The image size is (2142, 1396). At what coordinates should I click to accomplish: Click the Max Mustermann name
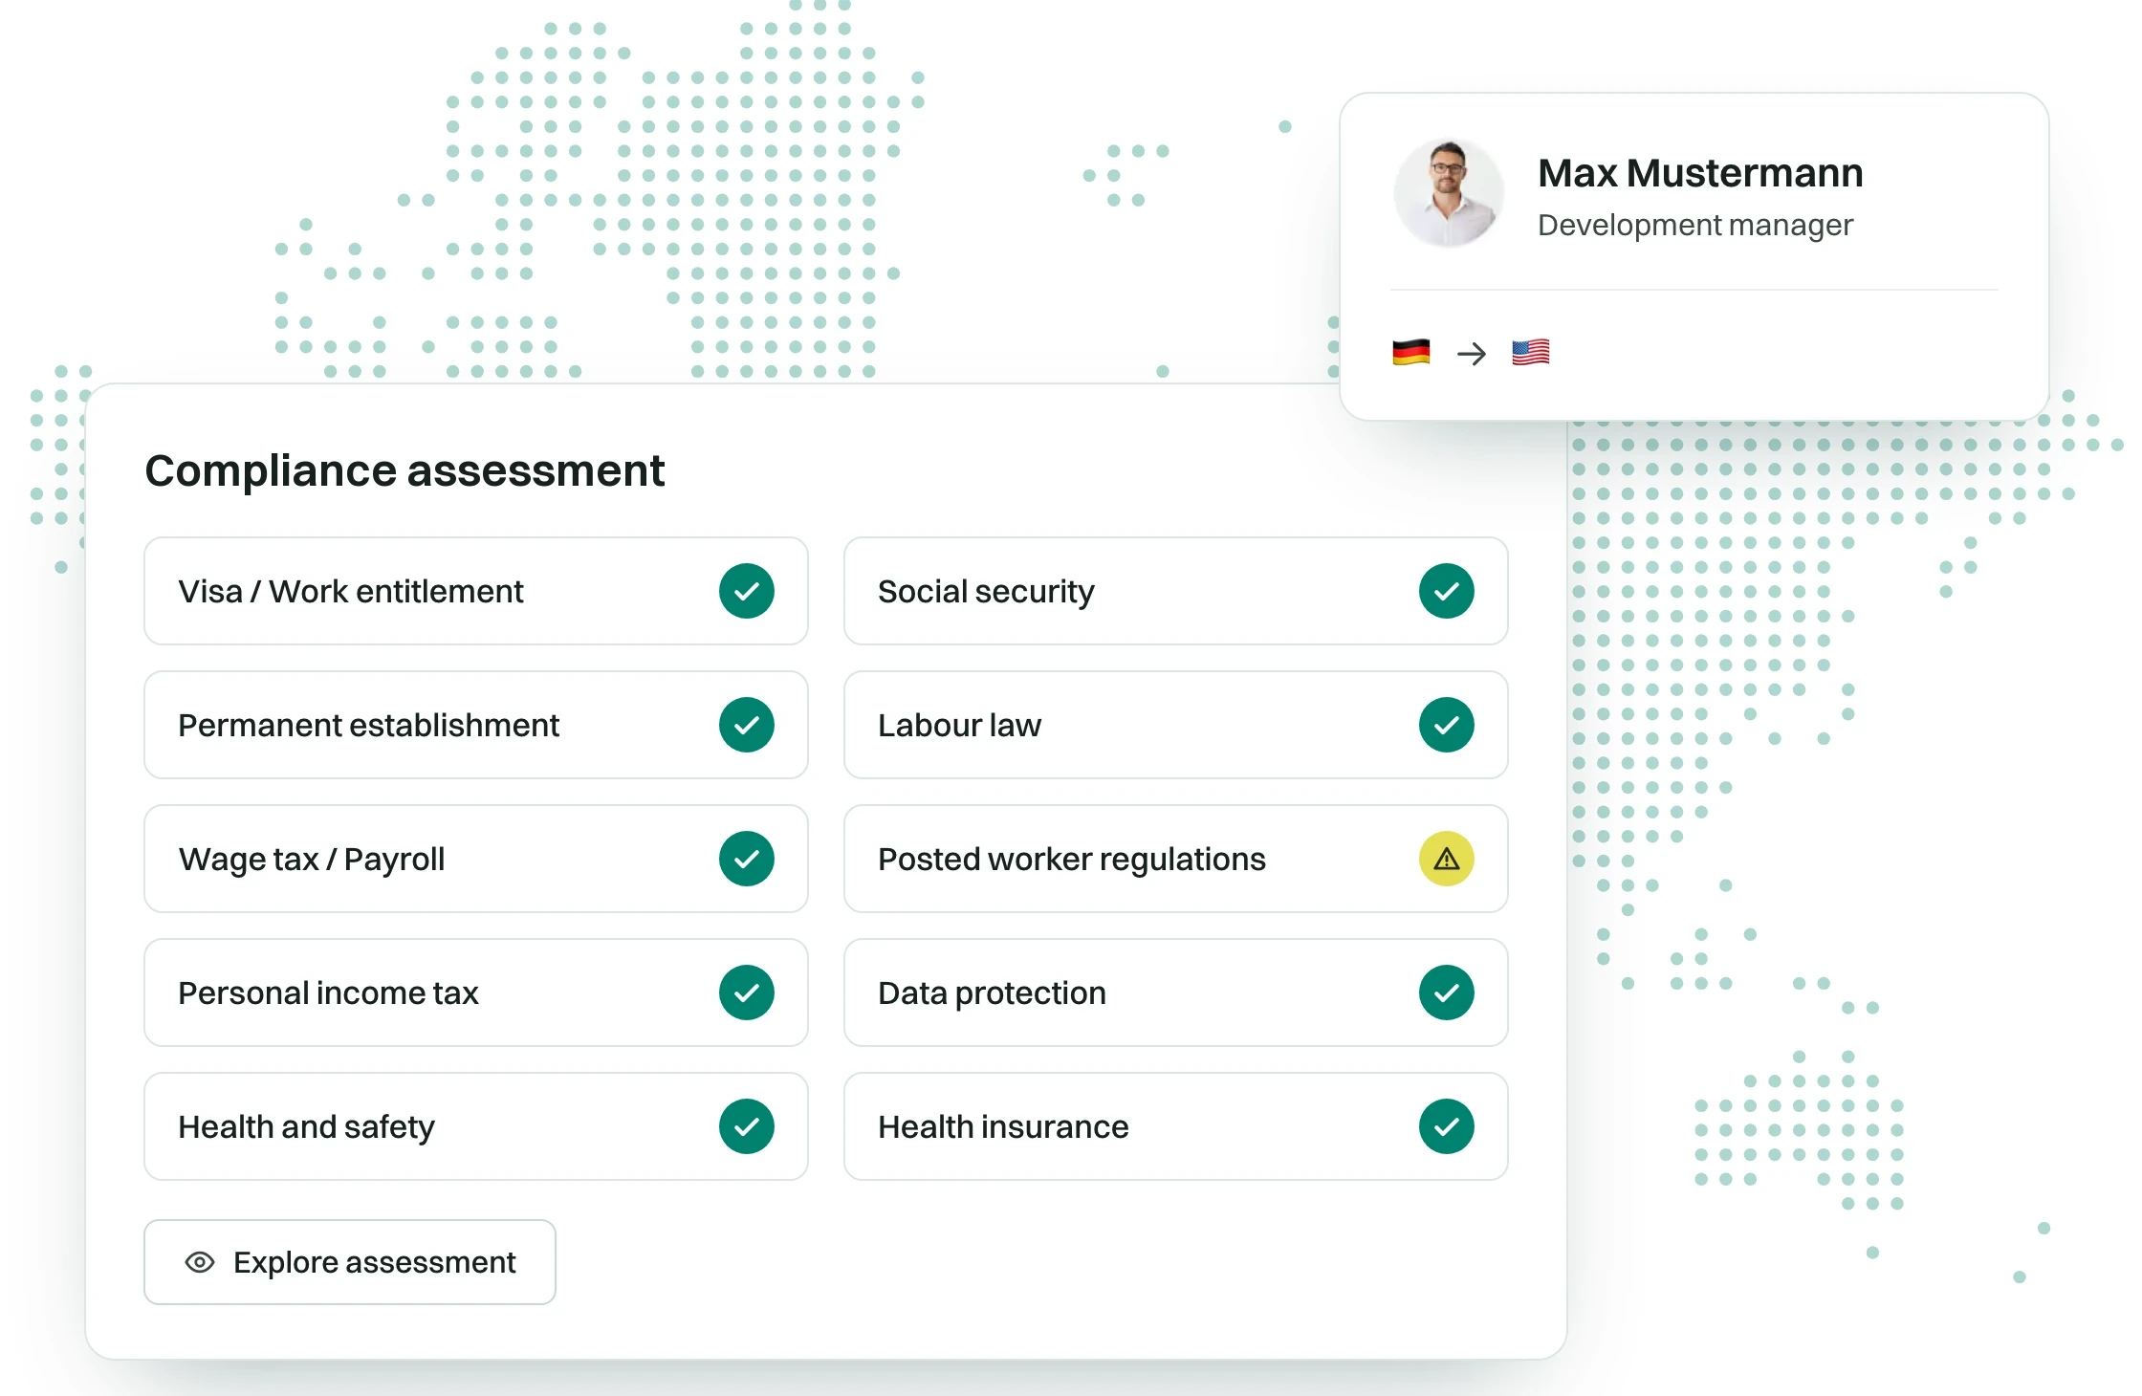[x=1700, y=173]
